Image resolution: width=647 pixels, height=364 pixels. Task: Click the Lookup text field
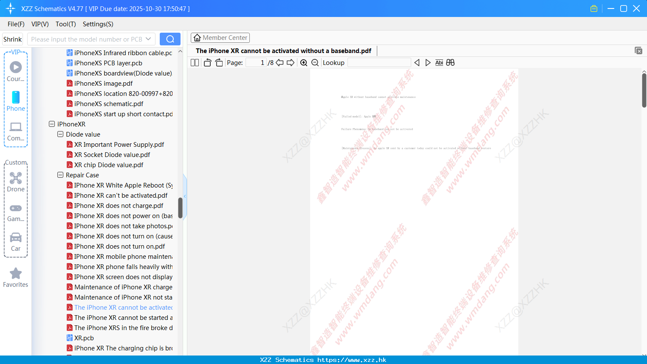[379, 62]
